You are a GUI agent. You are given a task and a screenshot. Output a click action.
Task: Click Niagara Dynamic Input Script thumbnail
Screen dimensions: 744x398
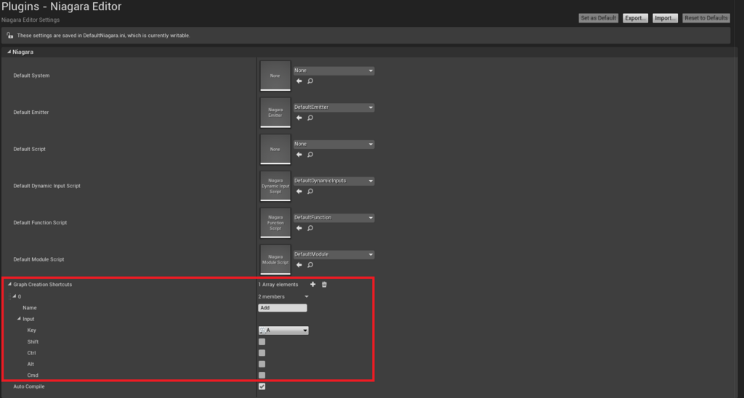pyautogui.click(x=275, y=186)
